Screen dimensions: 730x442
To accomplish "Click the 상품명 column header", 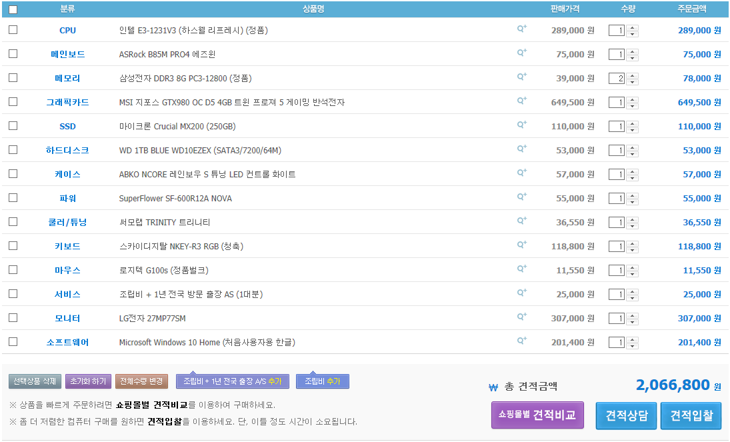I will 313,9.
